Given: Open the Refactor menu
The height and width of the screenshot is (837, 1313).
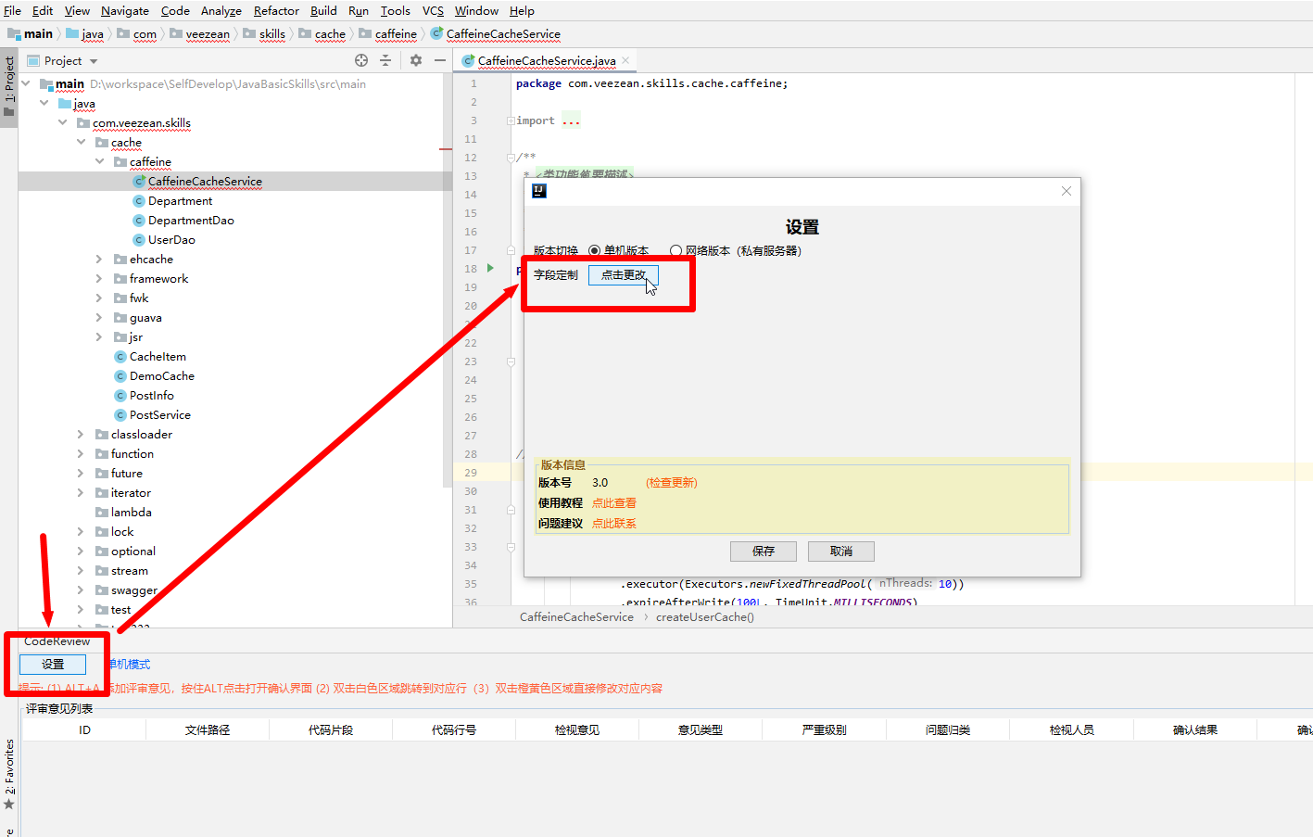Looking at the screenshot, I should (276, 11).
